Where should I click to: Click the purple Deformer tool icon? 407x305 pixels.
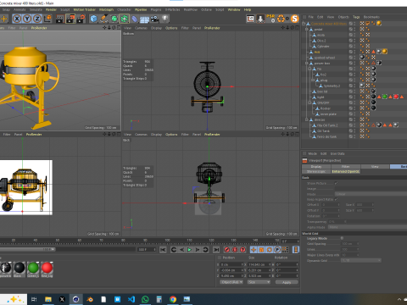click(135, 19)
